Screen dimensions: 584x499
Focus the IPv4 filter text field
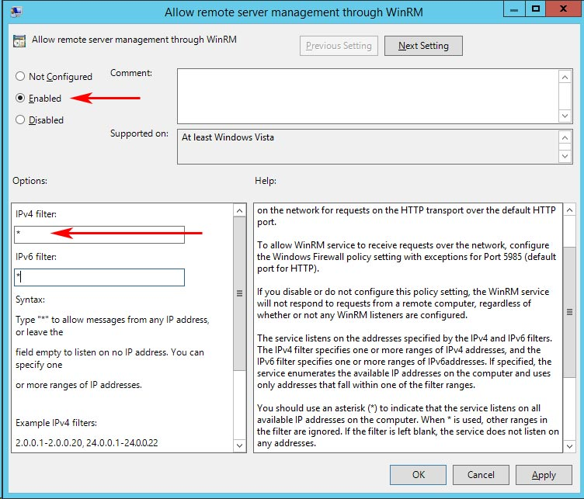99,234
